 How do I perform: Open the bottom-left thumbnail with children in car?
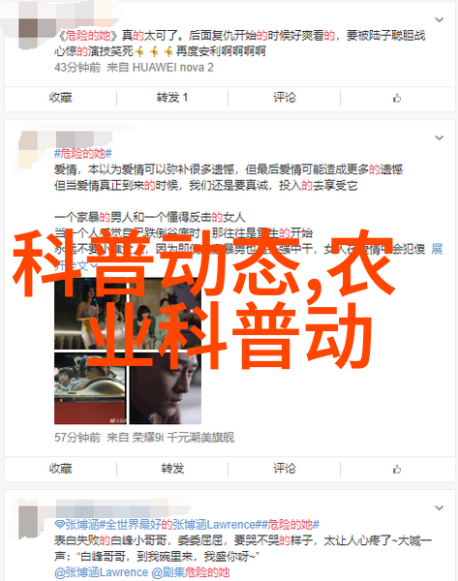click(90, 388)
